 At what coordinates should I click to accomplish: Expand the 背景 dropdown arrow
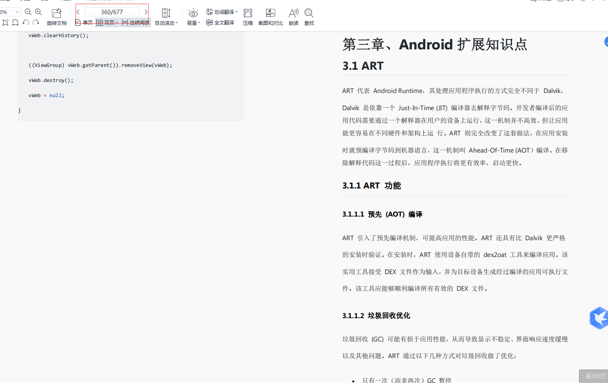coord(199,23)
